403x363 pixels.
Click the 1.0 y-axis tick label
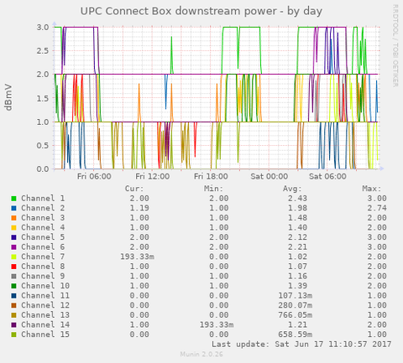tap(43, 122)
